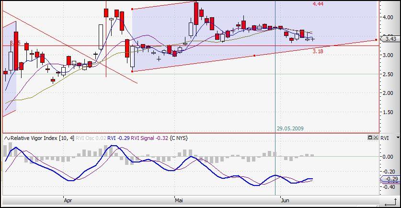This screenshot has height=208, width=401.
Task: Click the 1.50 price axis label
Action: click(388, 112)
